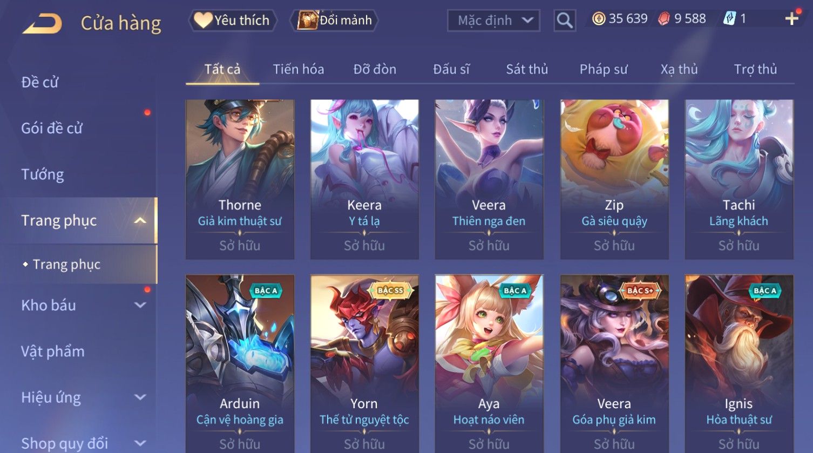Viewport: 813px width, 453px height.
Task: Click the blue ticket currency icon
Action: (729, 19)
